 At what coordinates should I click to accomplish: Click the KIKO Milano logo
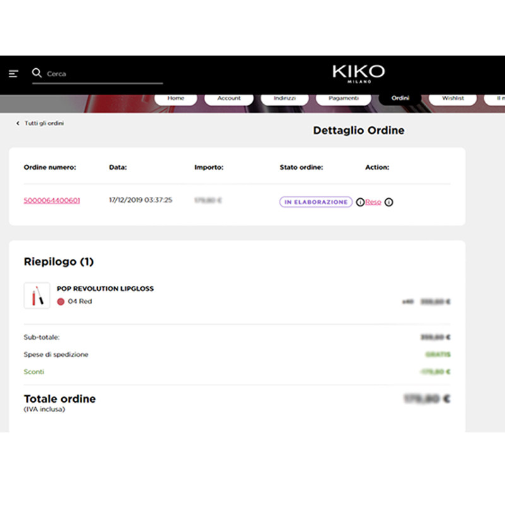tap(359, 74)
